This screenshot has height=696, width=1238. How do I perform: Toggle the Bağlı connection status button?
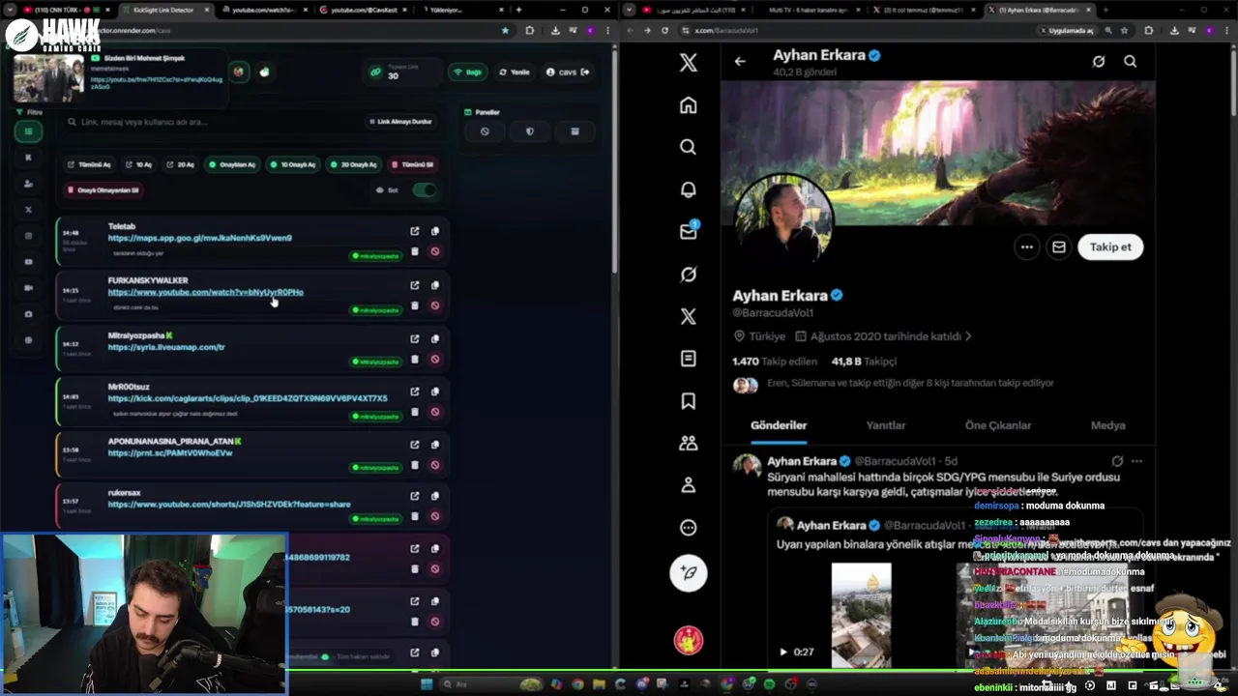[x=468, y=72]
